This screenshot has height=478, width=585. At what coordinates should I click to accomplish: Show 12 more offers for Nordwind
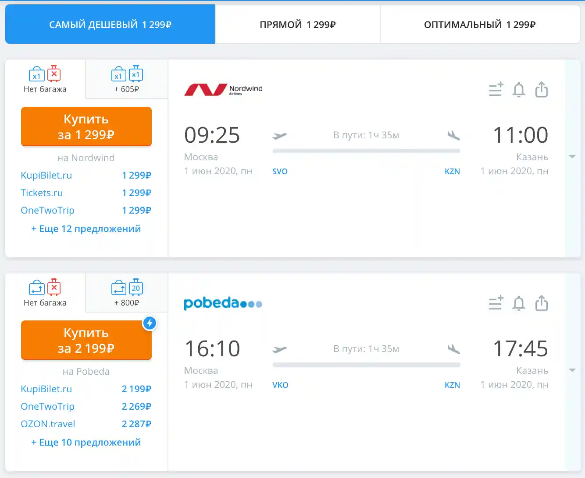click(86, 228)
